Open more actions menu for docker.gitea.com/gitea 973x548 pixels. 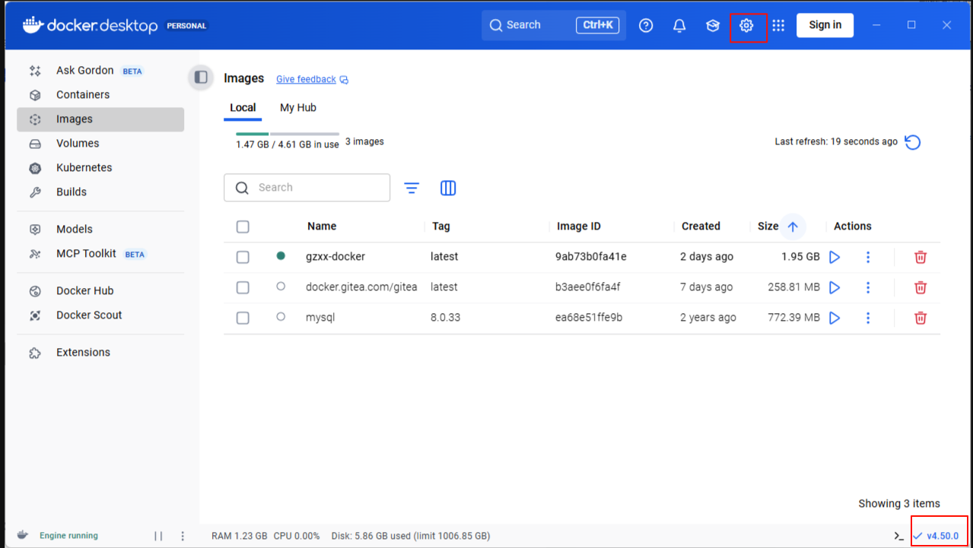click(x=868, y=287)
